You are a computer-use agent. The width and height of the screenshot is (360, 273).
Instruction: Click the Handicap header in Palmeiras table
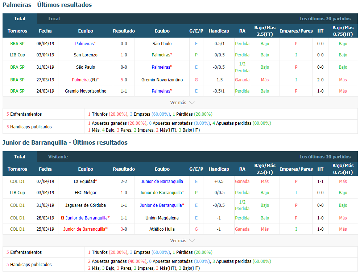(219, 31)
